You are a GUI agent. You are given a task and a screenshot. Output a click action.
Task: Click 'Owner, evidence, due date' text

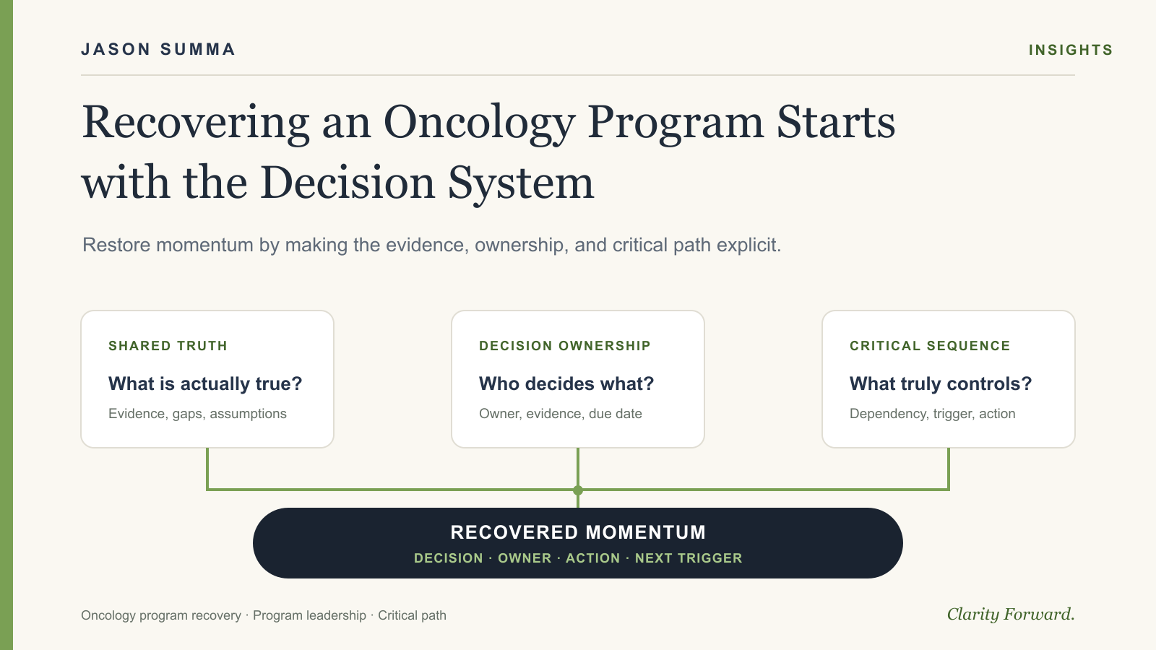click(x=561, y=414)
